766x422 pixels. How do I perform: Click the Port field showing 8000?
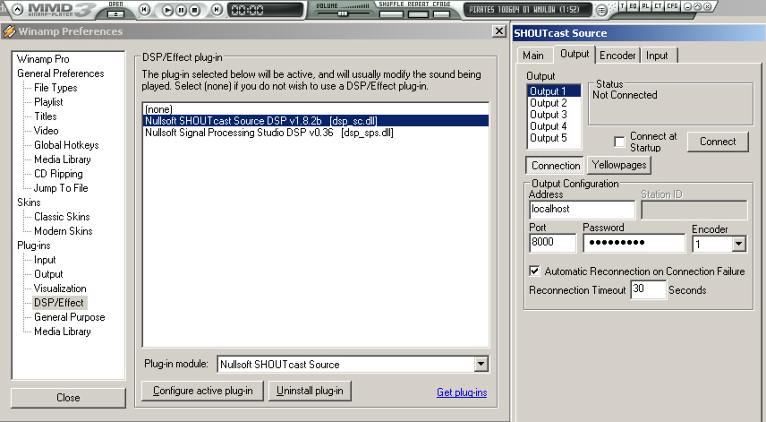552,243
